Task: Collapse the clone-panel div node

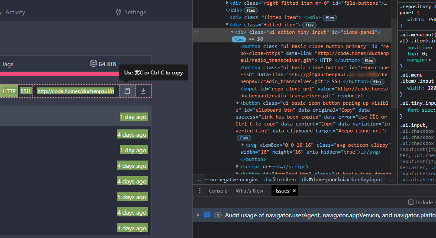Action: click(232, 32)
